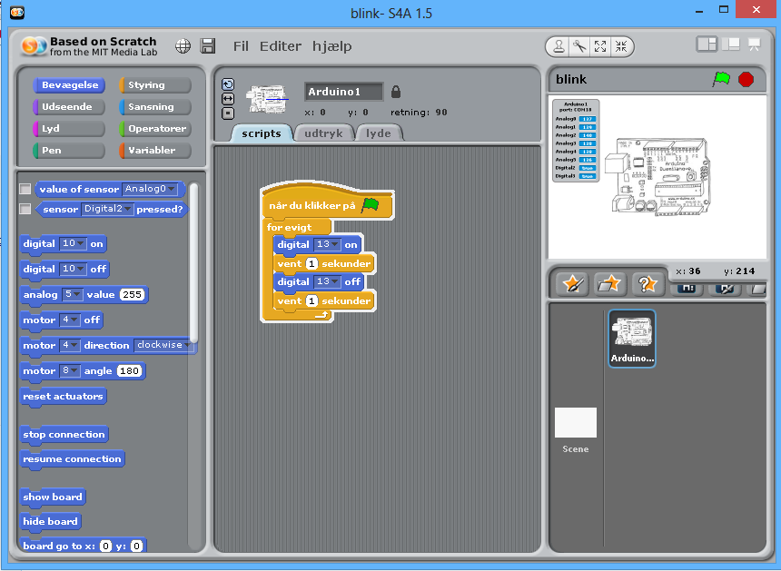
Task: Switch to small stage view mode
Action: [x=707, y=44]
